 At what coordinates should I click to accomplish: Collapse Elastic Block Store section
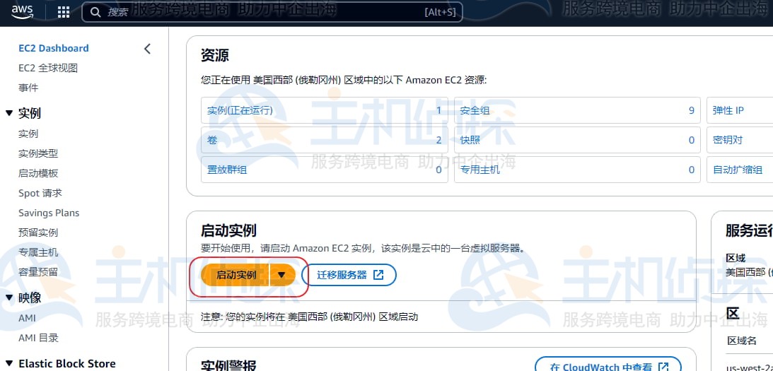9,364
